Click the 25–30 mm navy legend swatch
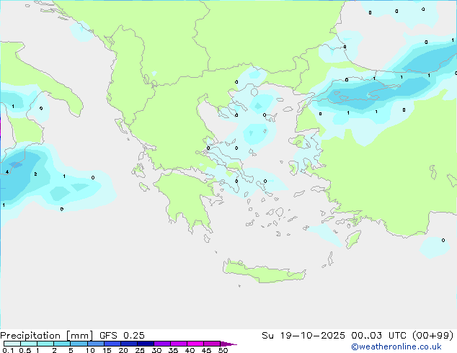Viewport: 457px width, 353px height. 145,344
